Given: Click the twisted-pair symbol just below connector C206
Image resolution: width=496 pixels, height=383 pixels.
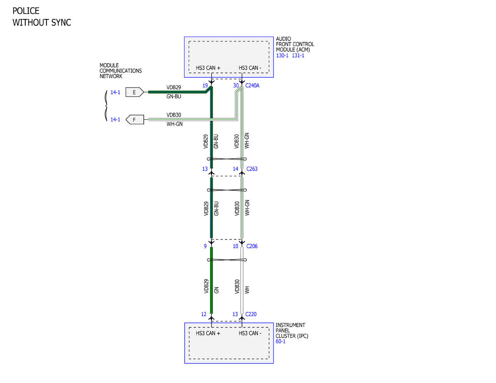Looking at the screenshot, I should click(x=227, y=260).
